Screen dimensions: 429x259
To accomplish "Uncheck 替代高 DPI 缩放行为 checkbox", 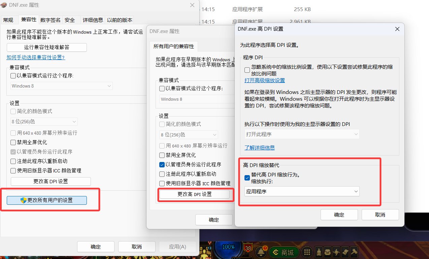I will [247, 175].
